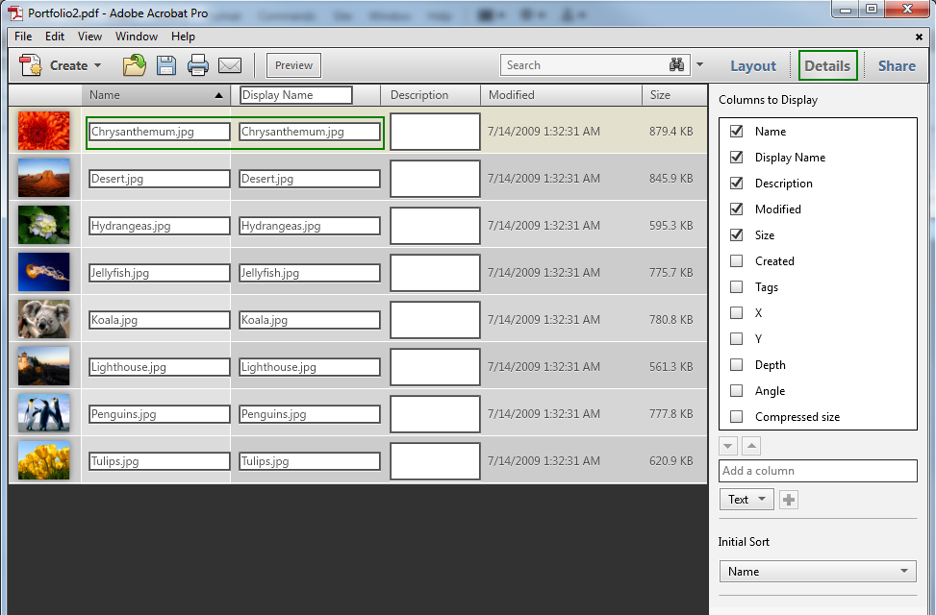Check the Compressed size column option

736,416
